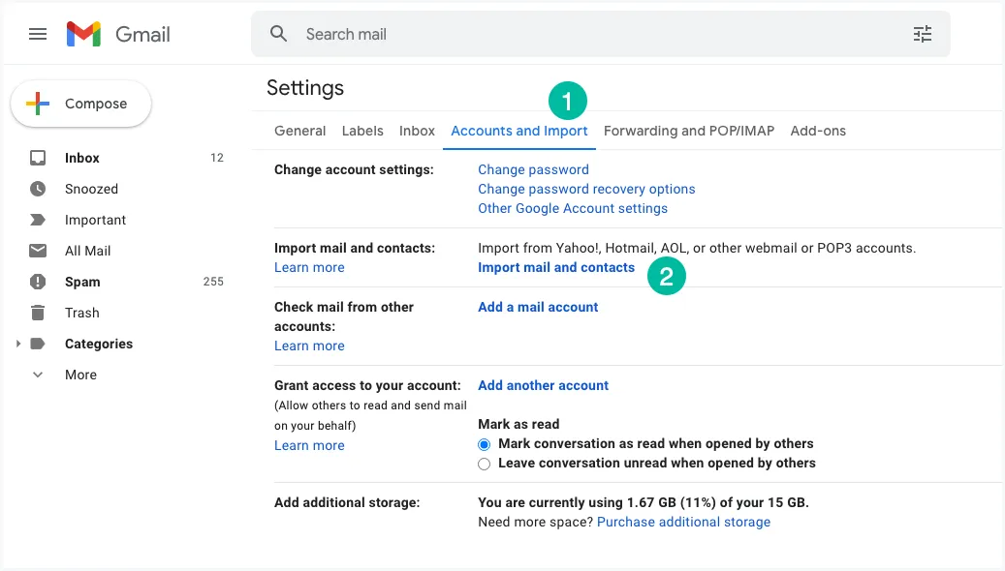Screen dimensions: 1005x571
Task: Expand the Categories section
Action: (x=18, y=344)
